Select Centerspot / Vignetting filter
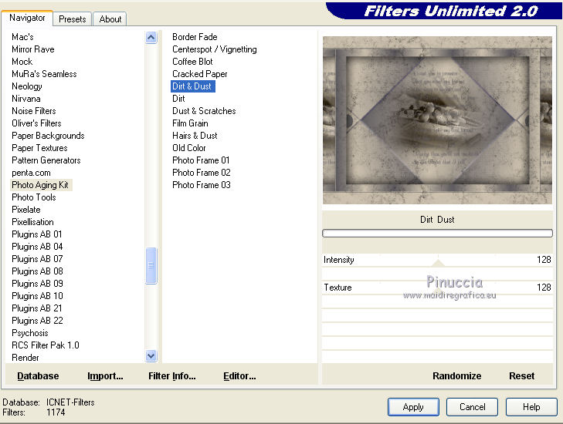This screenshot has width=563, height=424. [x=215, y=49]
